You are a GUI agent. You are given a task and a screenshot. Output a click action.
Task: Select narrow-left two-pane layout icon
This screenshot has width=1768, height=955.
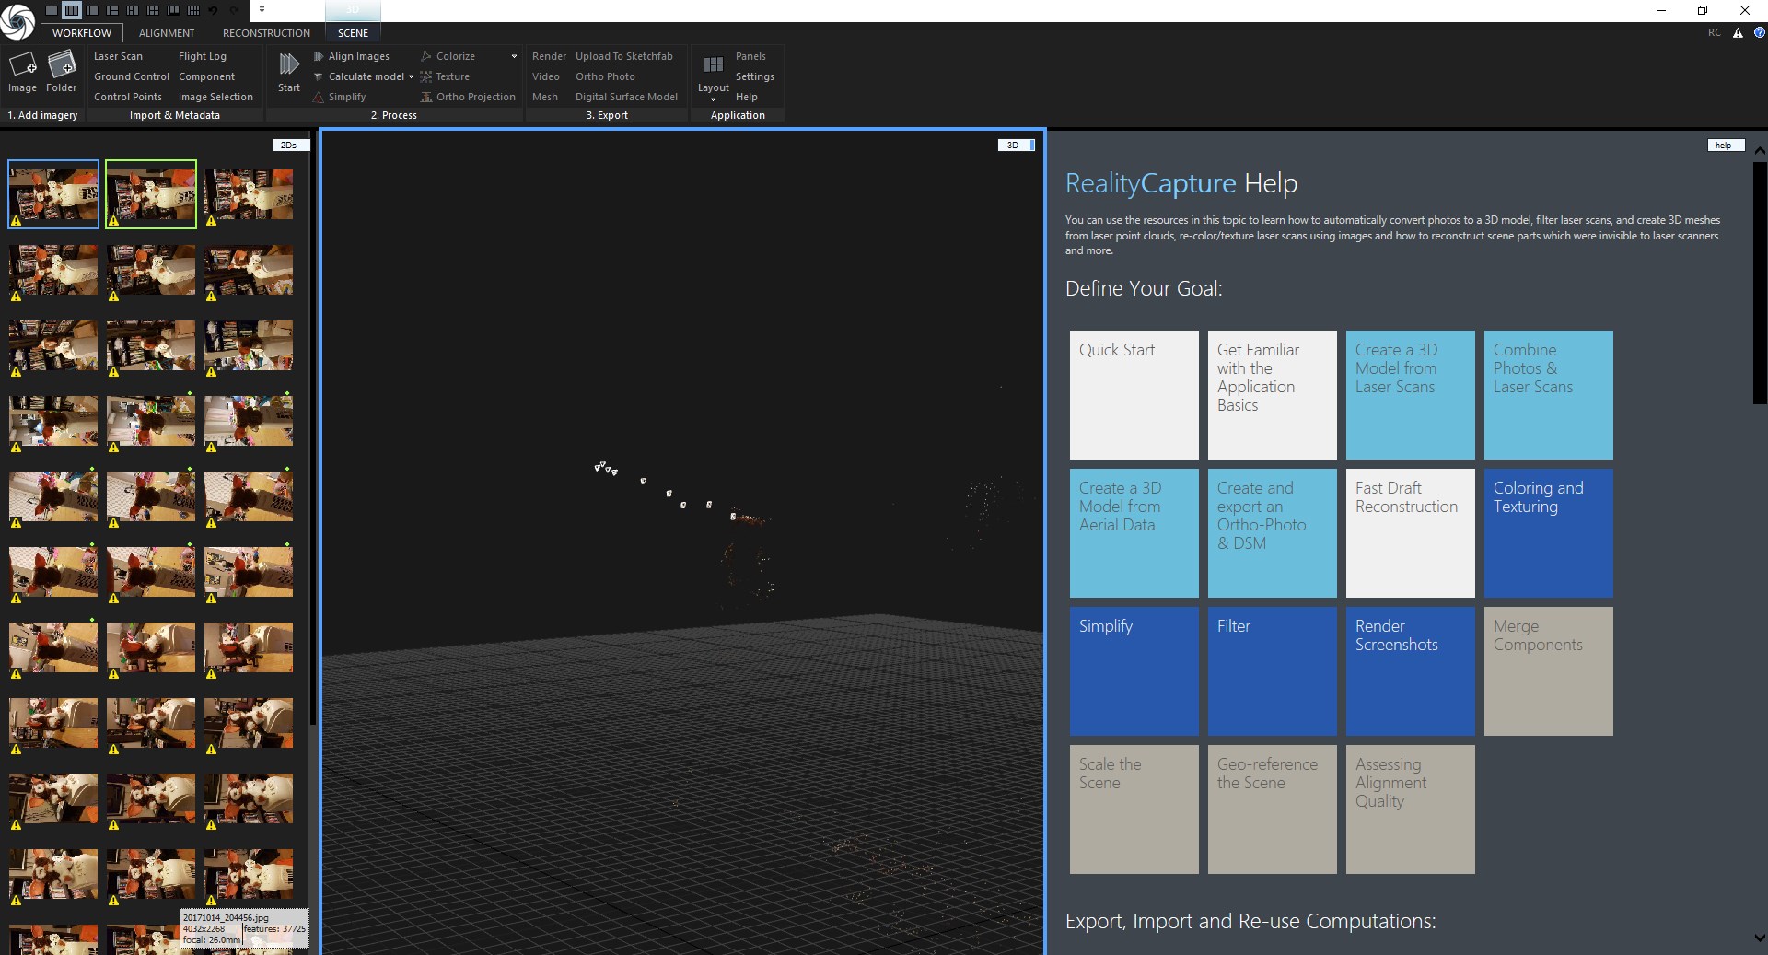[92, 10]
